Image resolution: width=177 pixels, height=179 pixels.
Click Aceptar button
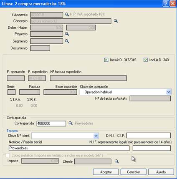coord(106,172)
